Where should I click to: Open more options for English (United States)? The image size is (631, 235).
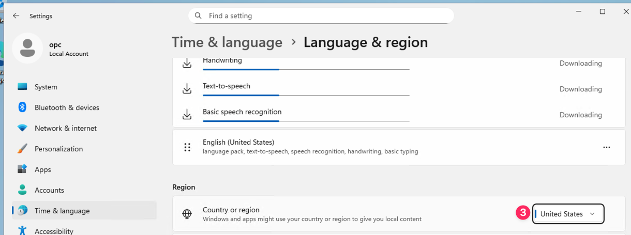coord(607,147)
